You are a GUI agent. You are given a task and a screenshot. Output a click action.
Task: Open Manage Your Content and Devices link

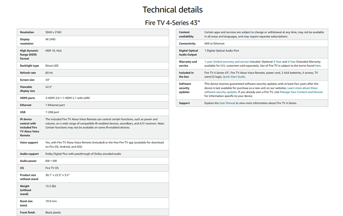click(301, 92)
